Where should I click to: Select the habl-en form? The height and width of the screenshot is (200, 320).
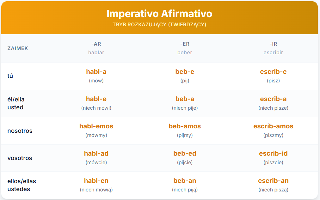(96, 181)
